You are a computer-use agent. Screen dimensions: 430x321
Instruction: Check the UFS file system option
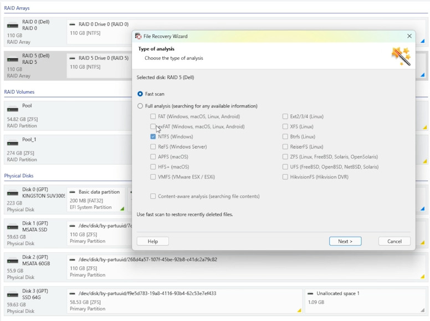pos(285,167)
